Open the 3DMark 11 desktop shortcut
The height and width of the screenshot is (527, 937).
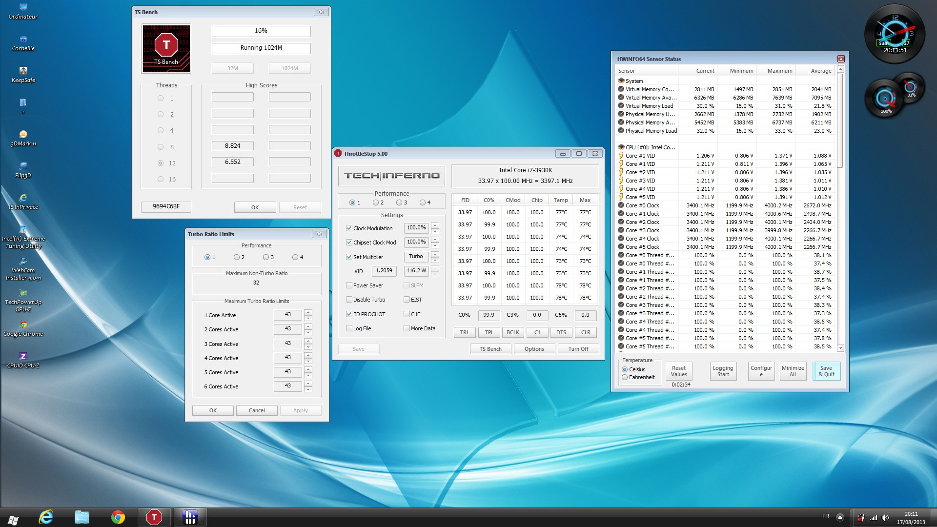point(23,138)
